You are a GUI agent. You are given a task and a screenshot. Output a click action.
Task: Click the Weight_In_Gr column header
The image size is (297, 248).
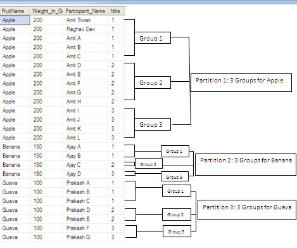click(x=47, y=11)
